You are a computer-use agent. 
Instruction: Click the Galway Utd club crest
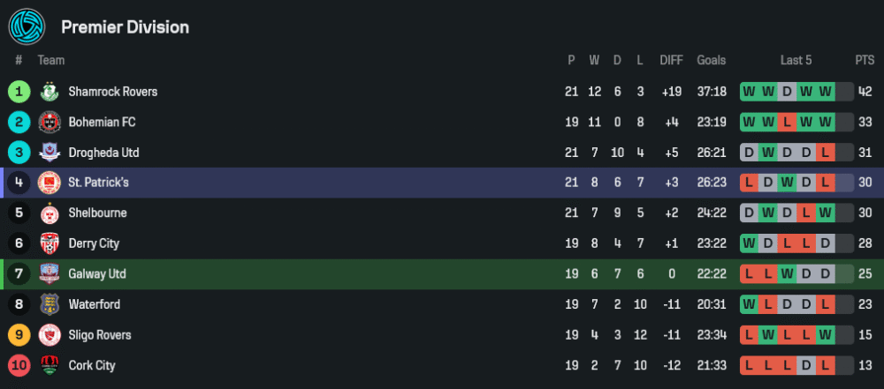coord(50,274)
